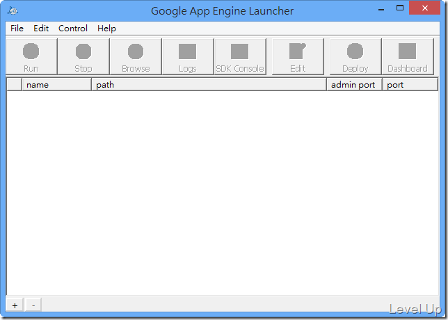
Task: Open the Help menu
Action: (x=106, y=29)
